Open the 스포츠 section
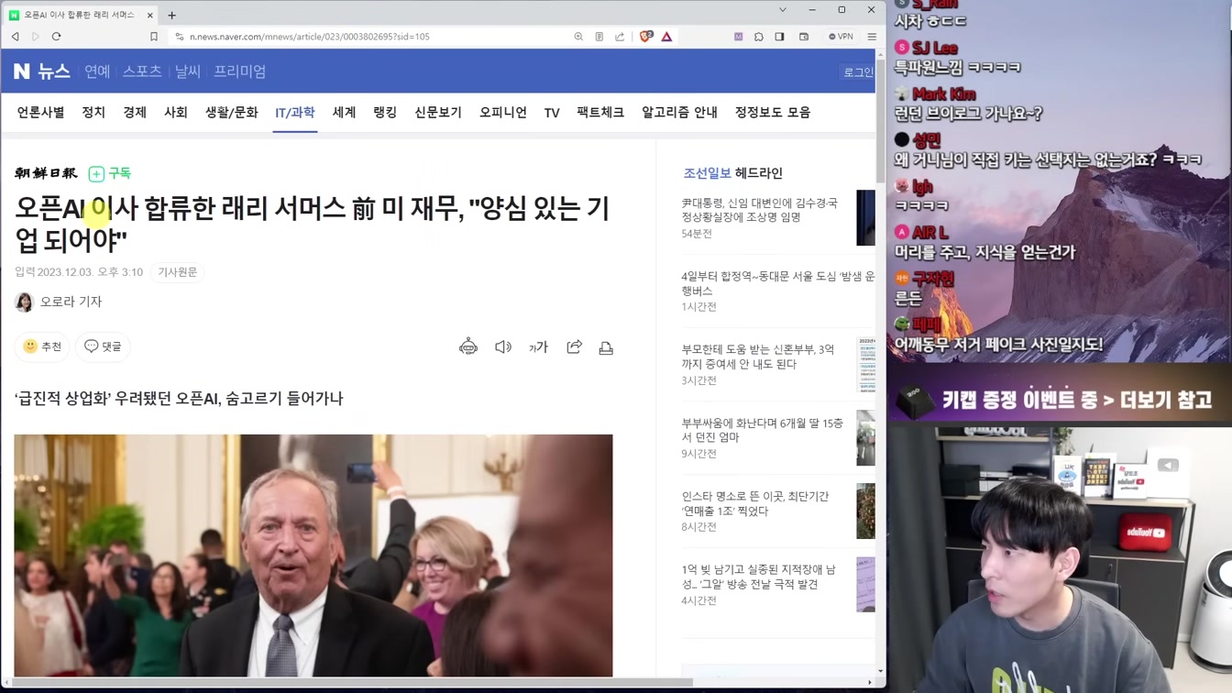1232x693 pixels. coord(142,71)
